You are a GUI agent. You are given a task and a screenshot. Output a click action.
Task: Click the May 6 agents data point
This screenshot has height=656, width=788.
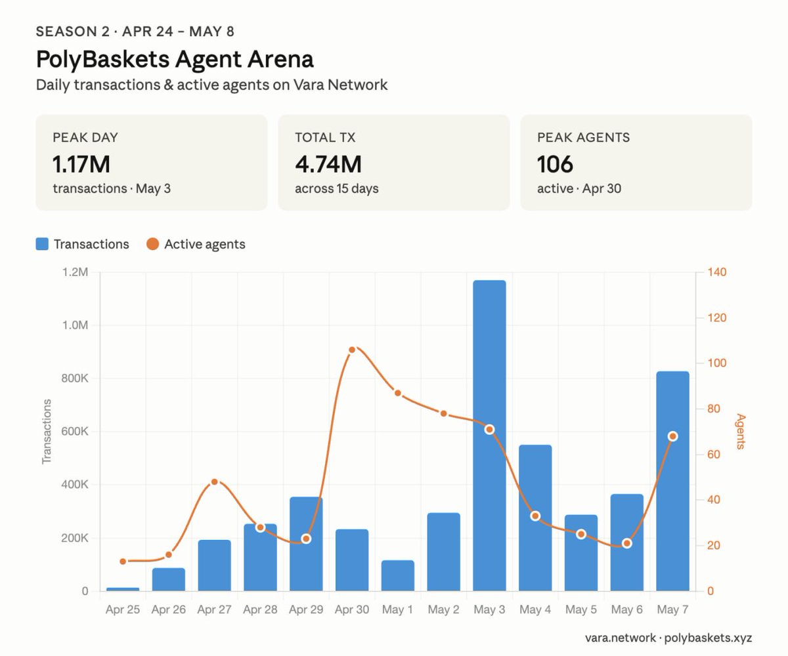click(x=626, y=543)
